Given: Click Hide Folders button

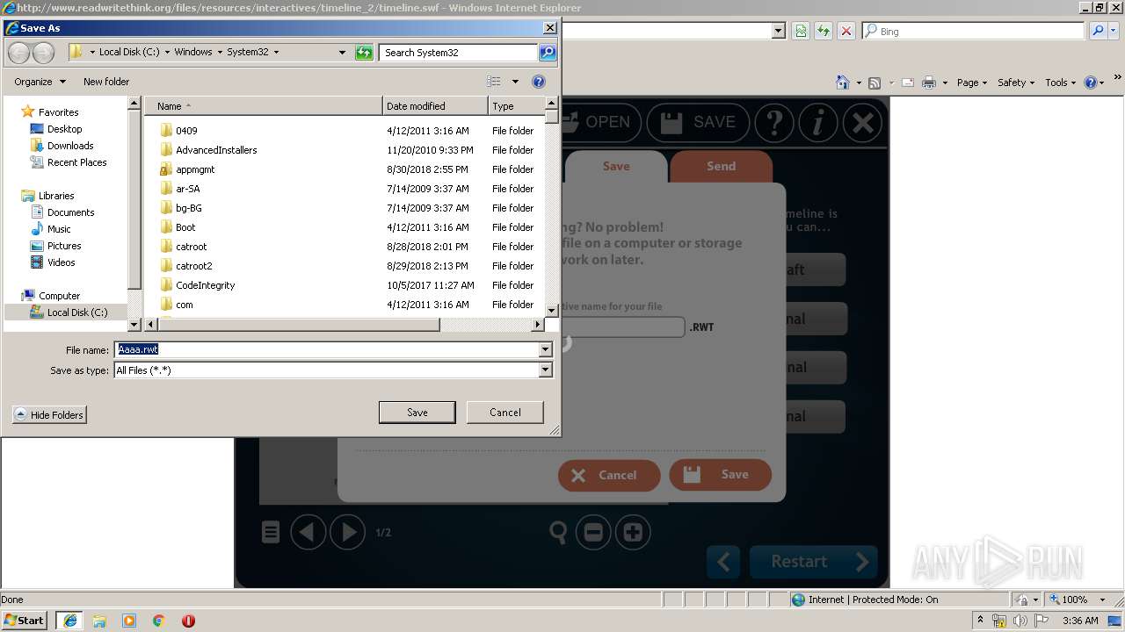Looking at the screenshot, I should (x=49, y=415).
